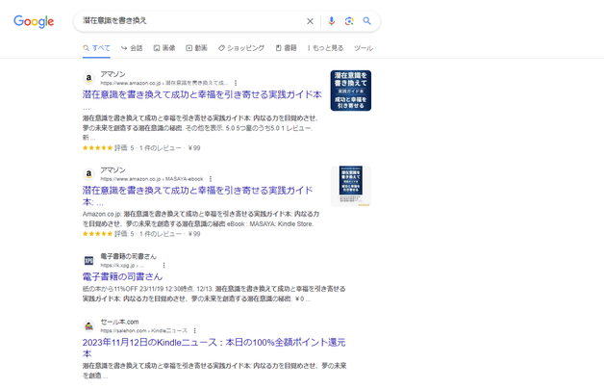The height and width of the screenshot is (389, 604).
Task: Switch to the 動画 tab
Action: tap(197, 48)
